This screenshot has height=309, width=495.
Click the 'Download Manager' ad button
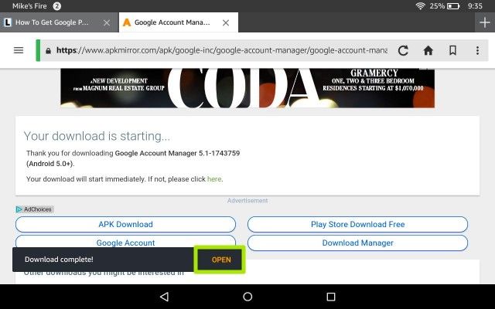(357, 243)
